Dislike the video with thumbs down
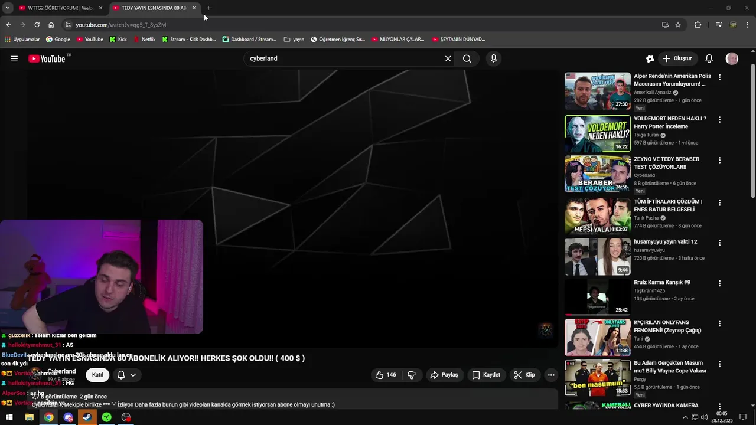This screenshot has height=425, width=756. [412, 375]
